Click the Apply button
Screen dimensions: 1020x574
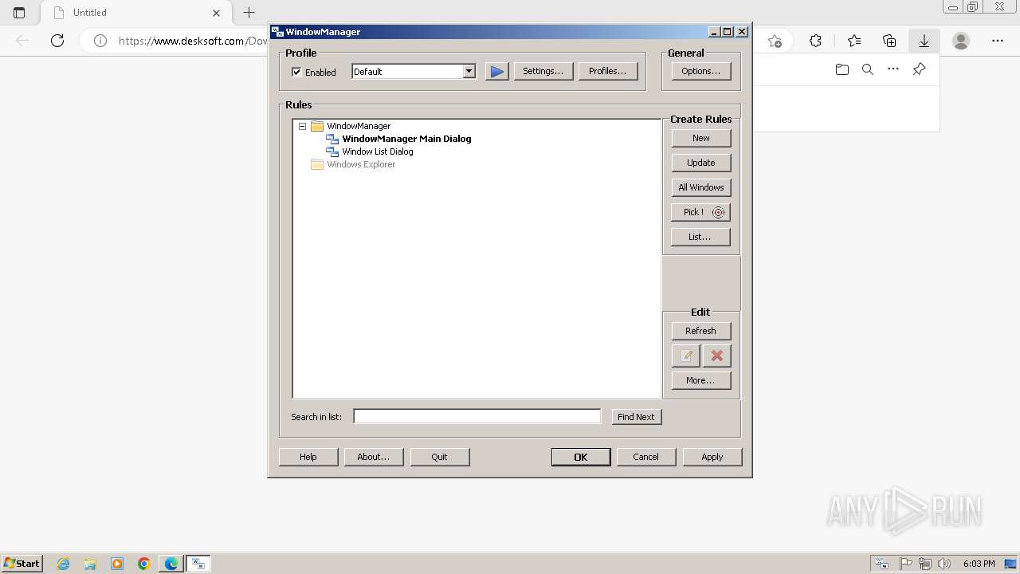click(x=712, y=457)
